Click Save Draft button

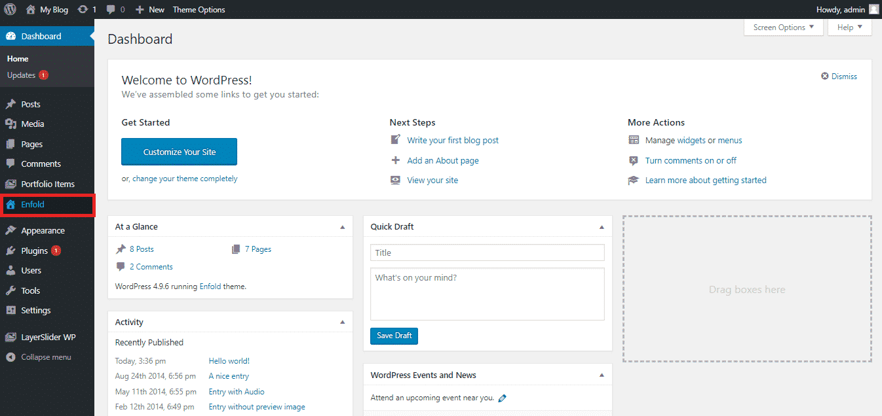pyautogui.click(x=394, y=336)
